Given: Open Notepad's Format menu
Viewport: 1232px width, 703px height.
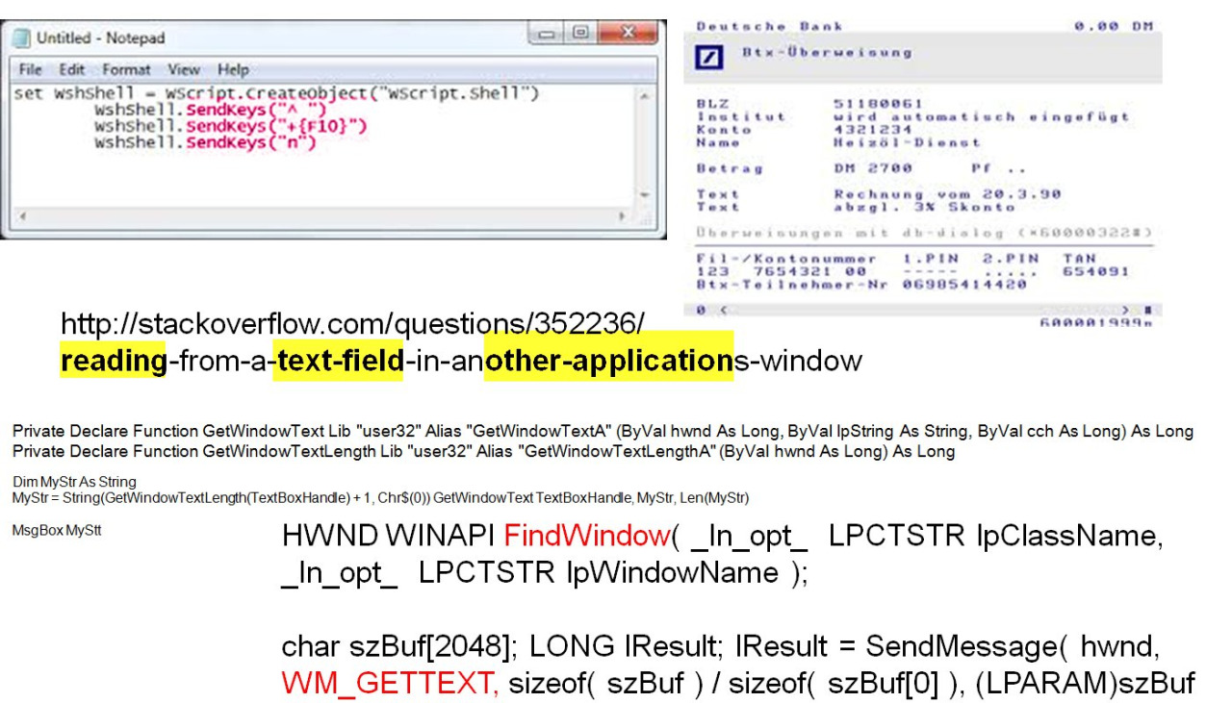Looking at the screenshot, I should [x=126, y=69].
